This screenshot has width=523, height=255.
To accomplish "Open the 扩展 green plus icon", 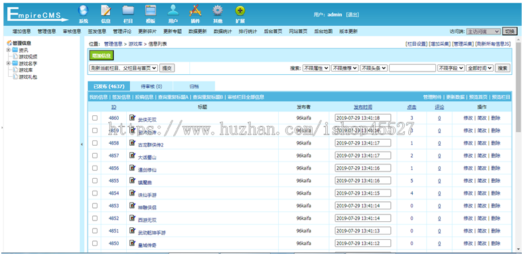I will (240, 11).
